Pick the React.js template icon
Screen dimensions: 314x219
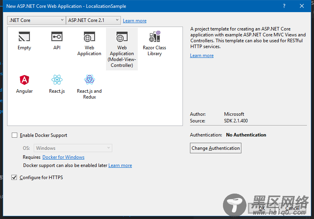[57, 80]
